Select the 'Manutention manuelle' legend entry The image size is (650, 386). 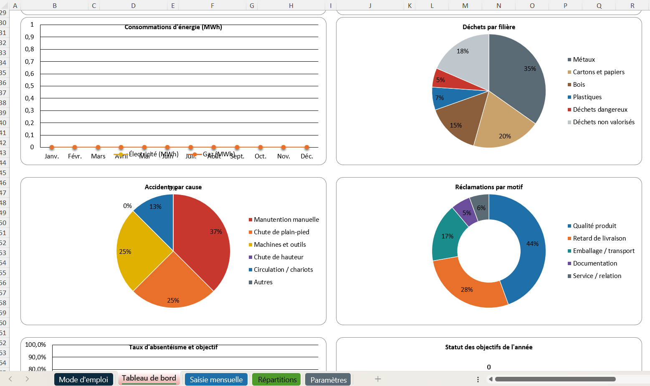286,220
